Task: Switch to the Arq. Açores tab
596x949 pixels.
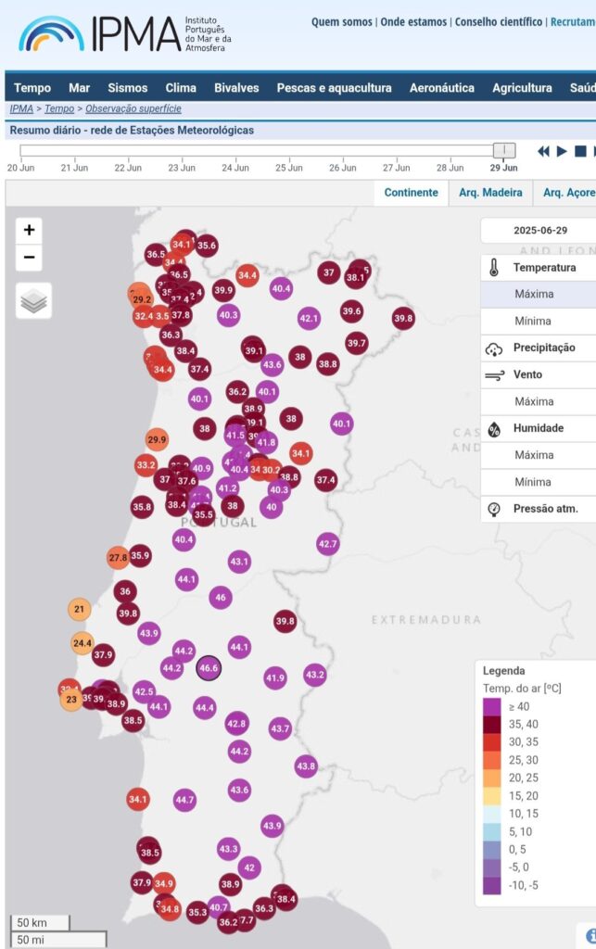Action: pos(565,193)
